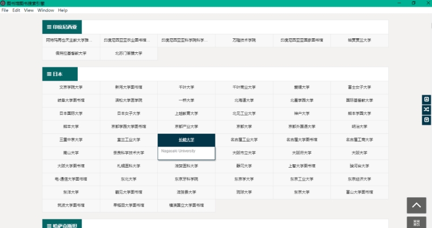Image resolution: width=432 pixels, height=228 pixels.
Task: Open 印度尼西亚国家图书馆 link
Action: (x=302, y=40)
